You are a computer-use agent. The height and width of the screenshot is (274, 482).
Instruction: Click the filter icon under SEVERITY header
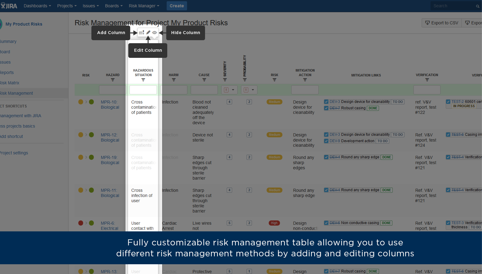pyautogui.click(x=225, y=80)
